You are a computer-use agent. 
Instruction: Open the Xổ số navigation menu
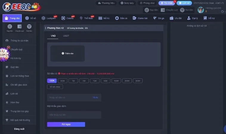point(31,18)
